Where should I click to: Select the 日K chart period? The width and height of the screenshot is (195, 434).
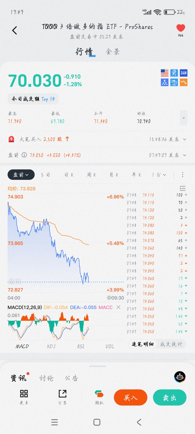click(69, 175)
